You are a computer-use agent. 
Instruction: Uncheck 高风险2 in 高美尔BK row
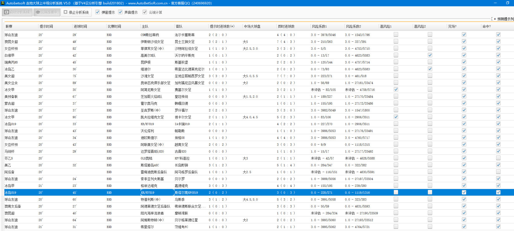[x=430, y=55]
